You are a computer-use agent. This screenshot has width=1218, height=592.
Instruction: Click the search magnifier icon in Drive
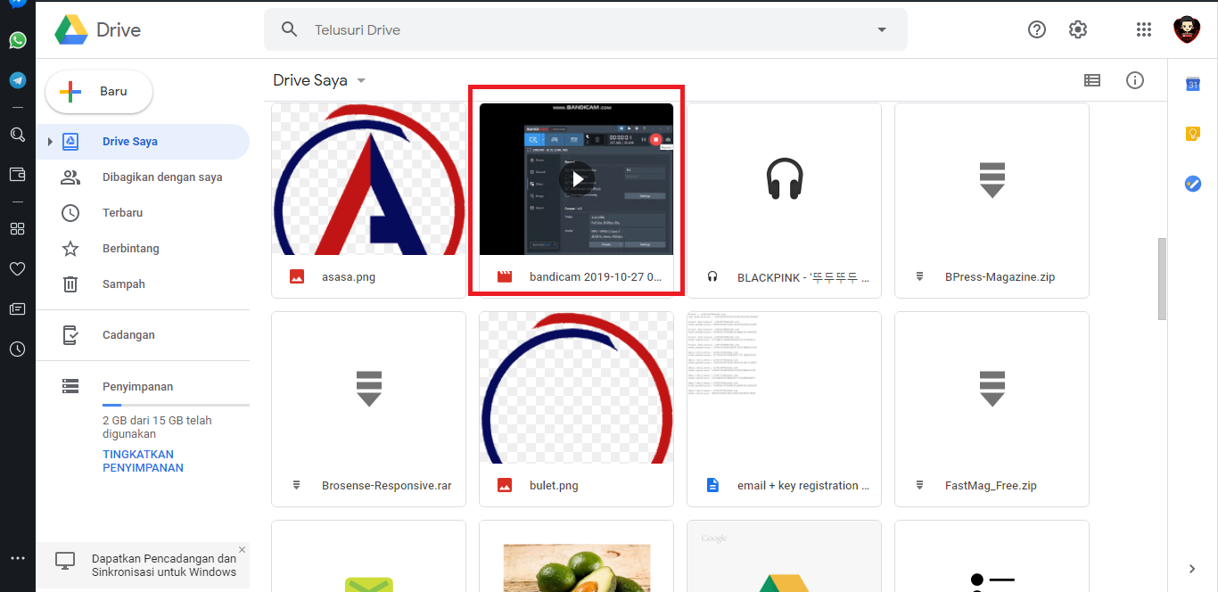coord(289,29)
